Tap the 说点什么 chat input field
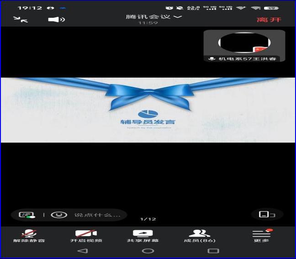Screen dimensions: 296x259 97,215
